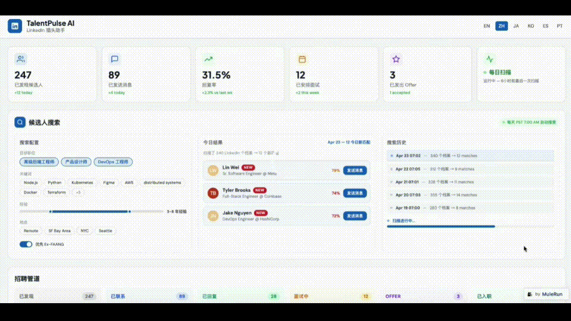This screenshot has height=321, width=571.
Task: Toggle the DevOps 工程师 role chip
Action: pyautogui.click(x=113, y=162)
